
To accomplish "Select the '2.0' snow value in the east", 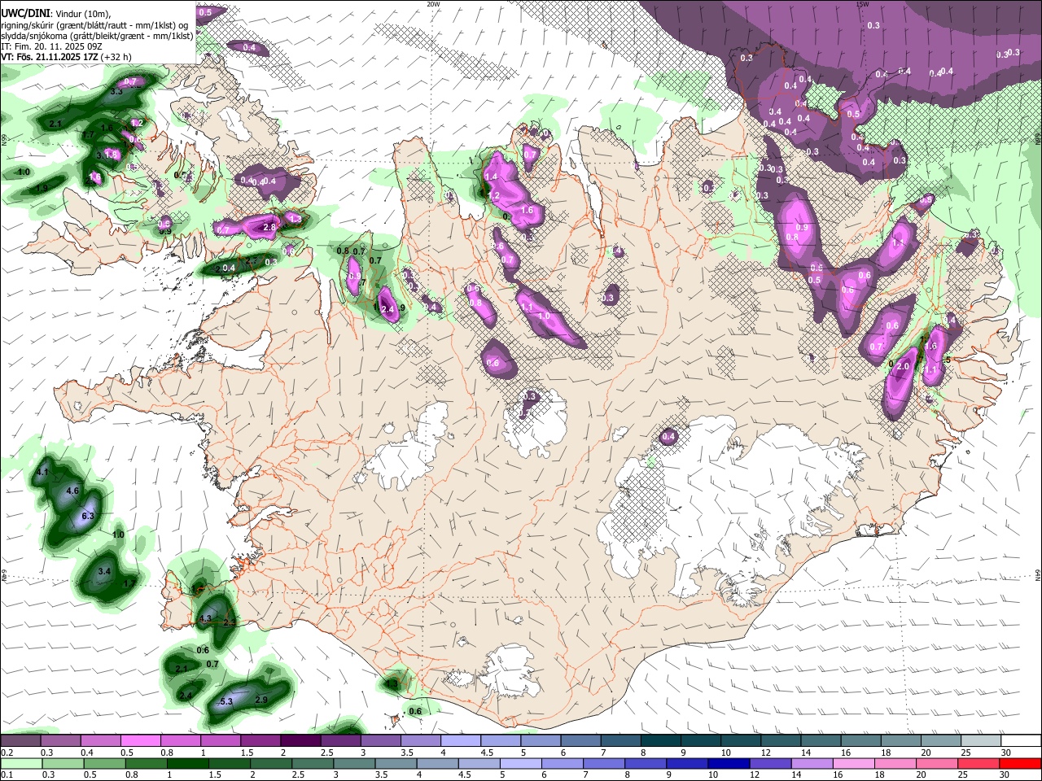I will (x=902, y=367).
